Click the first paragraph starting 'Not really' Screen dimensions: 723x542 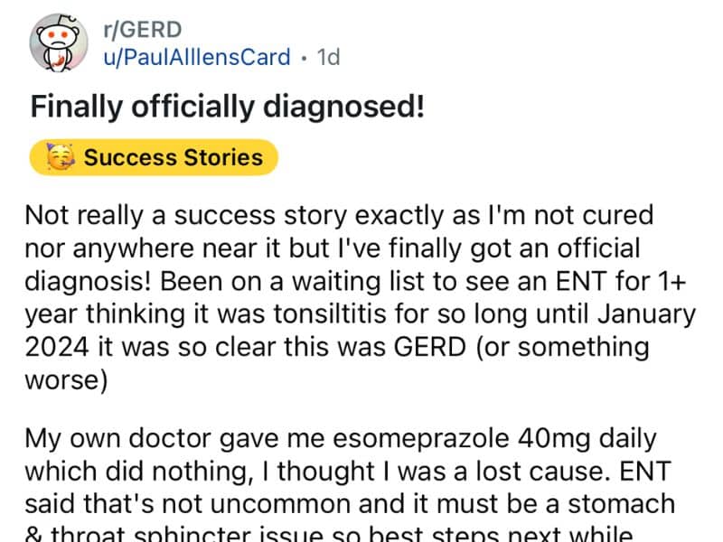coord(361,298)
